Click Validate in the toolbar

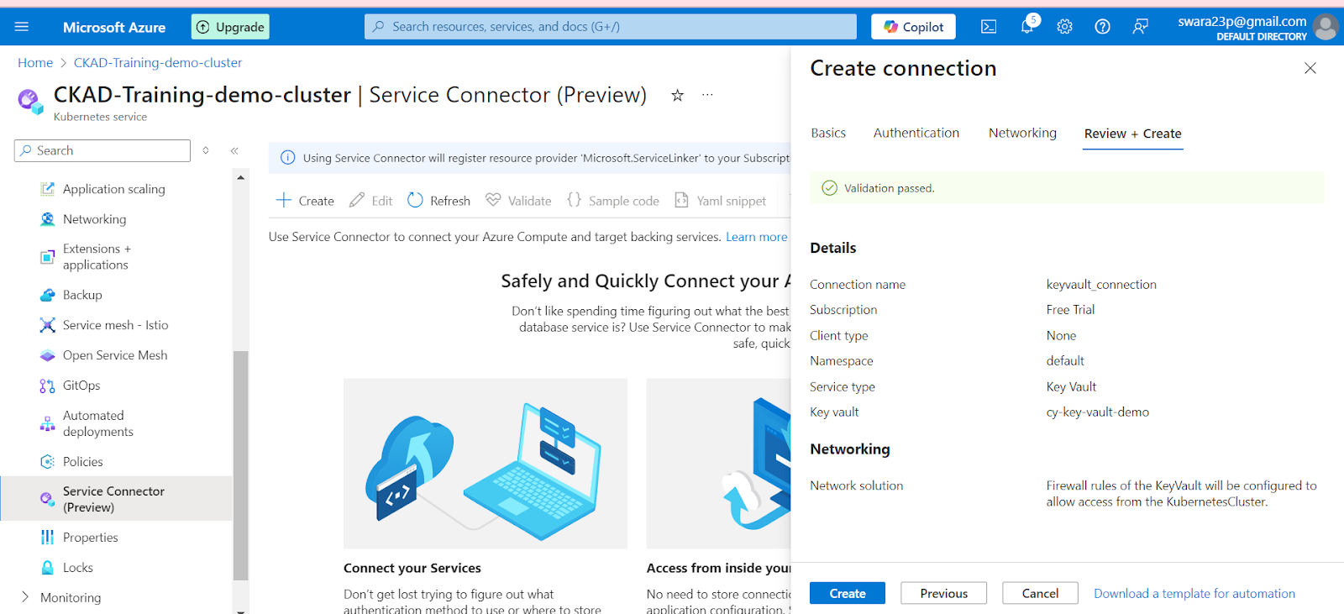click(x=518, y=201)
